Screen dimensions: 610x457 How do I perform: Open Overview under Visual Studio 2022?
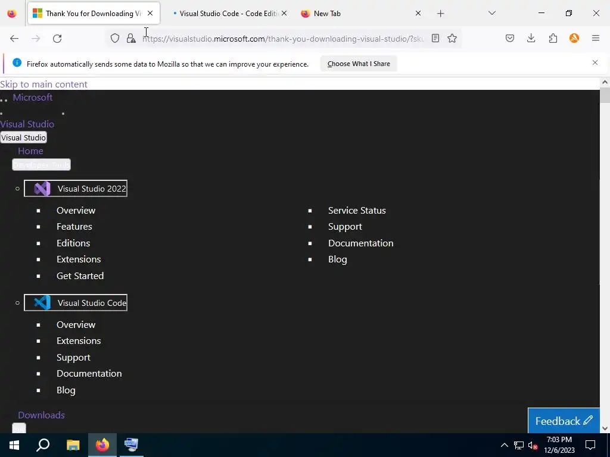tap(76, 210)
